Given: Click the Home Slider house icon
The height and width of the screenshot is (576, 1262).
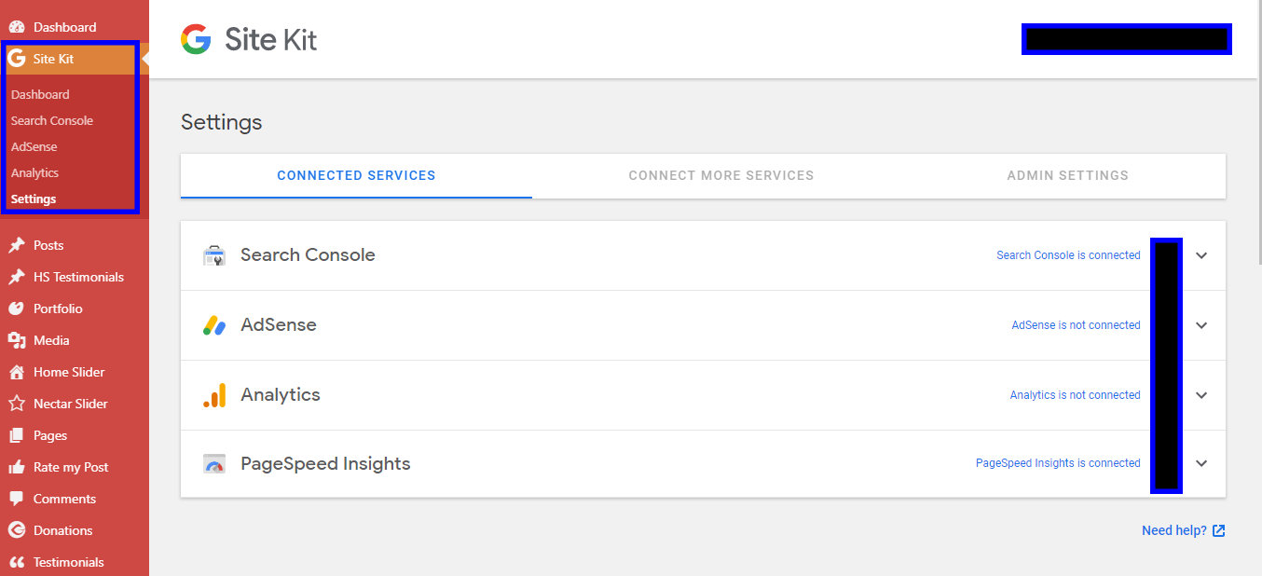Looking at the screenshot, I should coord(16,373).
